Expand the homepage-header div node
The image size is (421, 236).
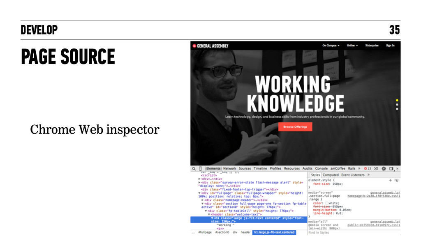point(203,200)
